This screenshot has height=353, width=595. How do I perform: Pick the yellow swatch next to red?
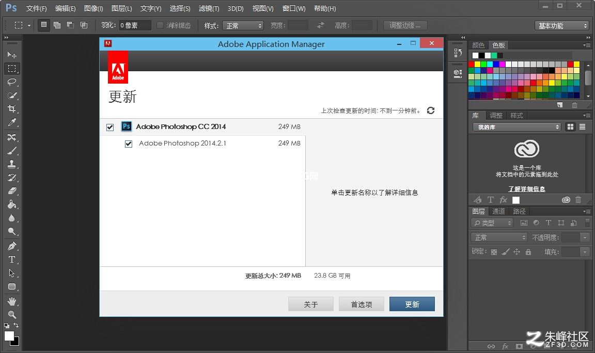coord(477,64)
